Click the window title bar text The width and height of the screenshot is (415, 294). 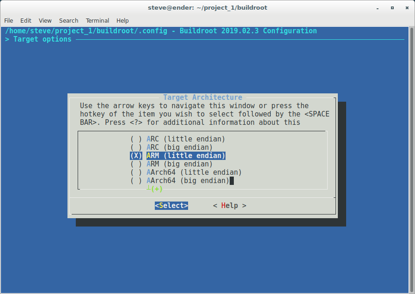[207, 7]
